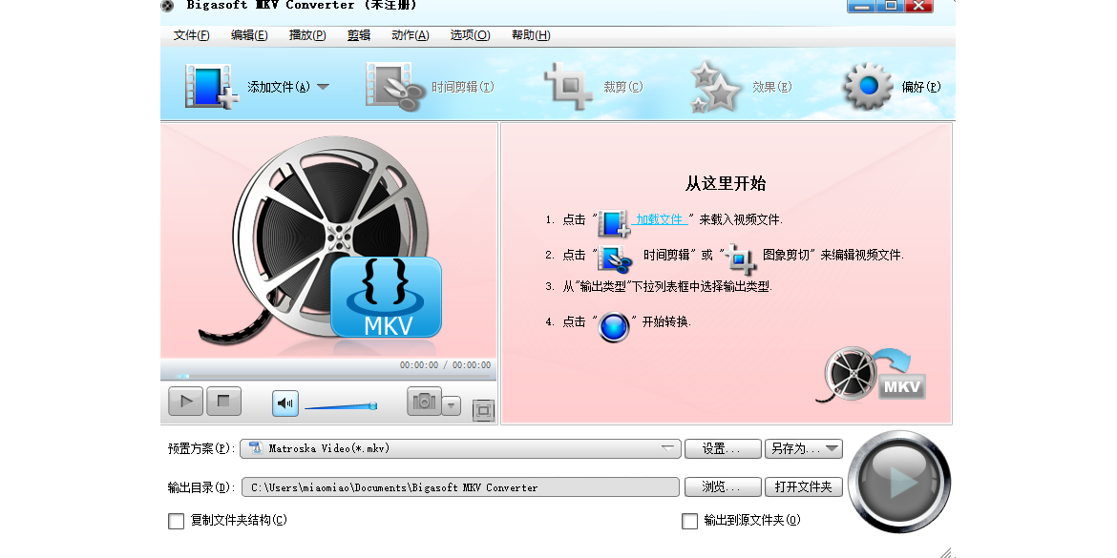The height and width of the screenshot is (558, 1117).
Task: Expand the snapshot options arrow
Action: click(451, 406)
